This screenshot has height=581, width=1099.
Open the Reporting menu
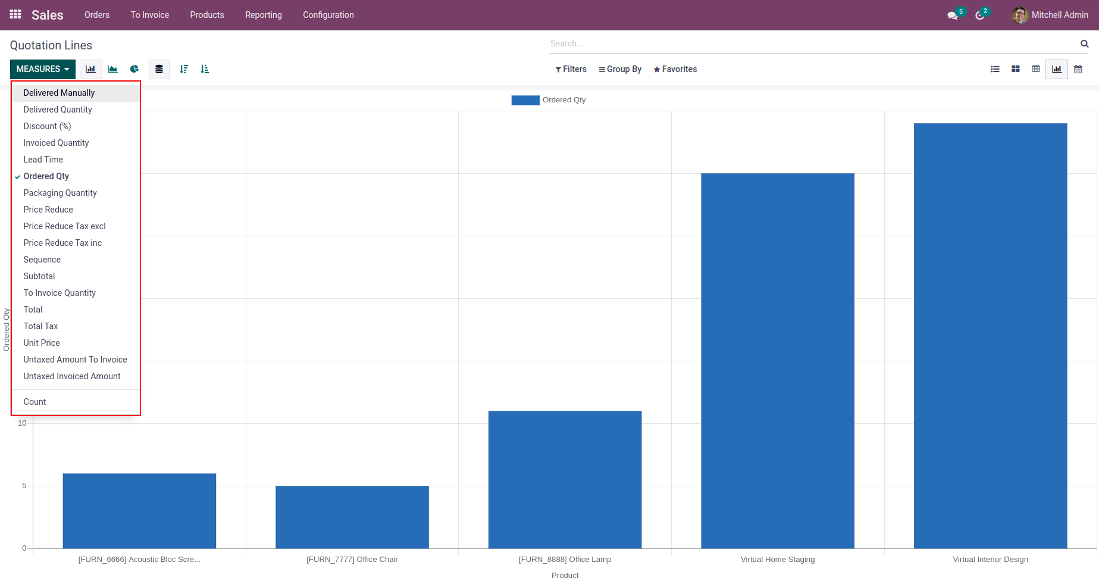pos(264,15)
